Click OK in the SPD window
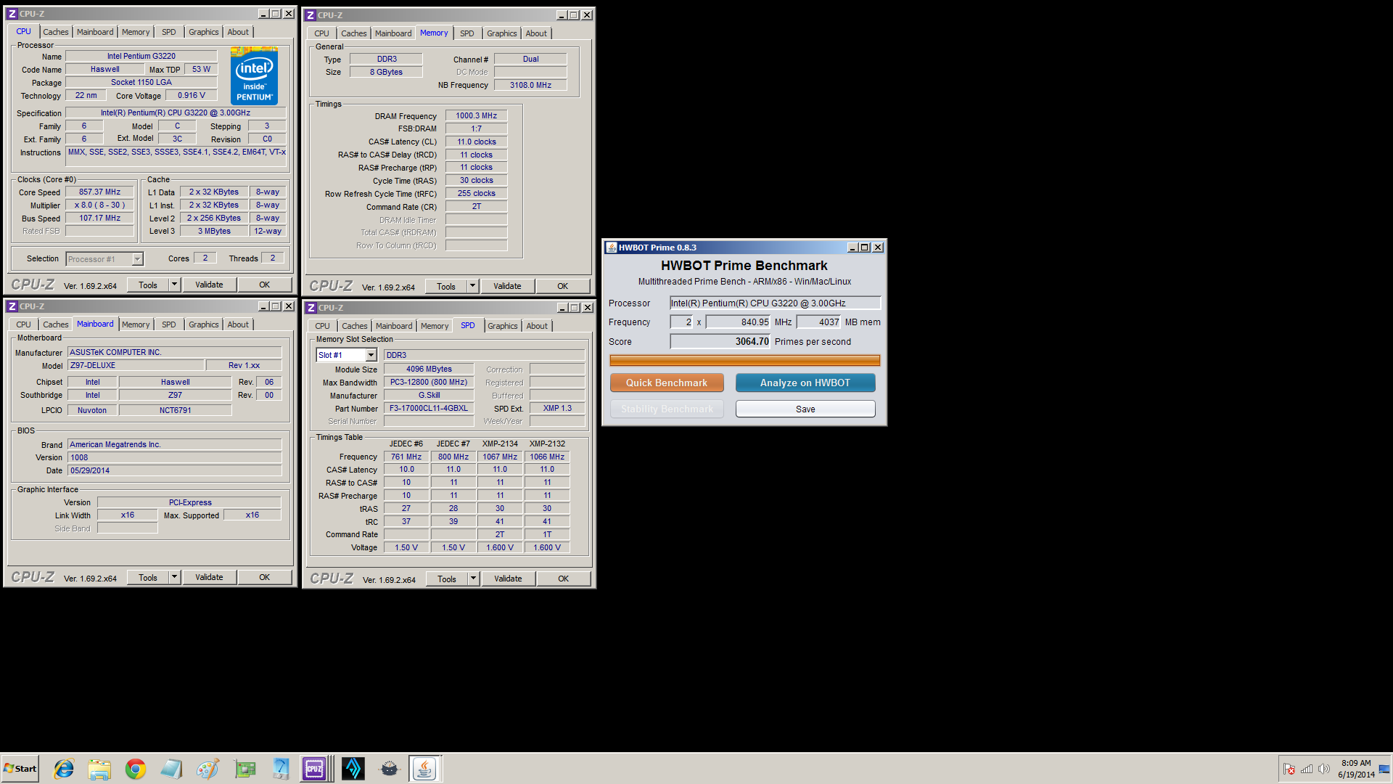The image size is (1393, 784). click(563, 579)
